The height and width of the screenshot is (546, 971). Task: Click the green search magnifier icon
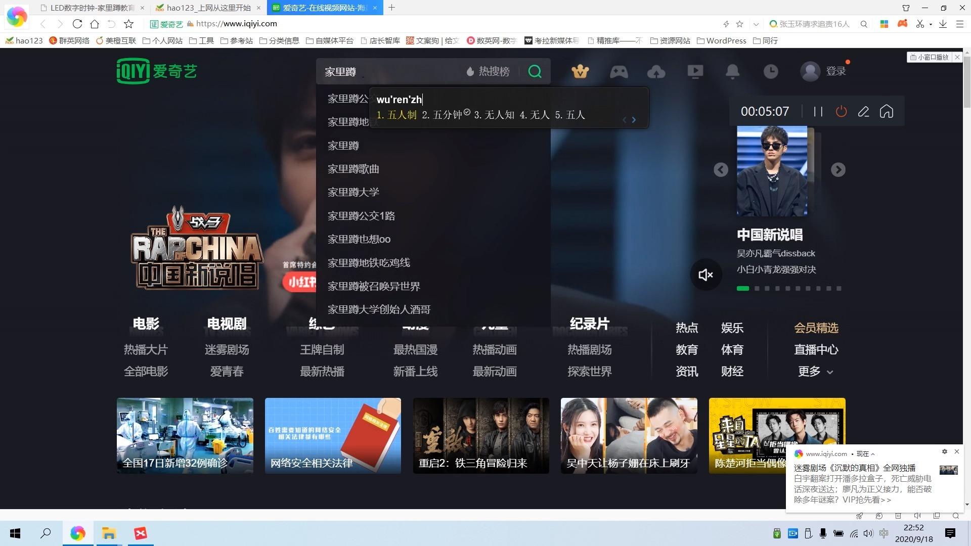coord(535,71)
